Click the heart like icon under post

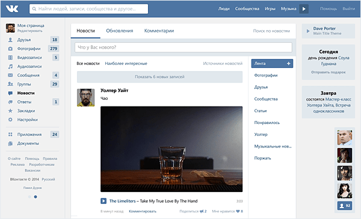[238, 211]
